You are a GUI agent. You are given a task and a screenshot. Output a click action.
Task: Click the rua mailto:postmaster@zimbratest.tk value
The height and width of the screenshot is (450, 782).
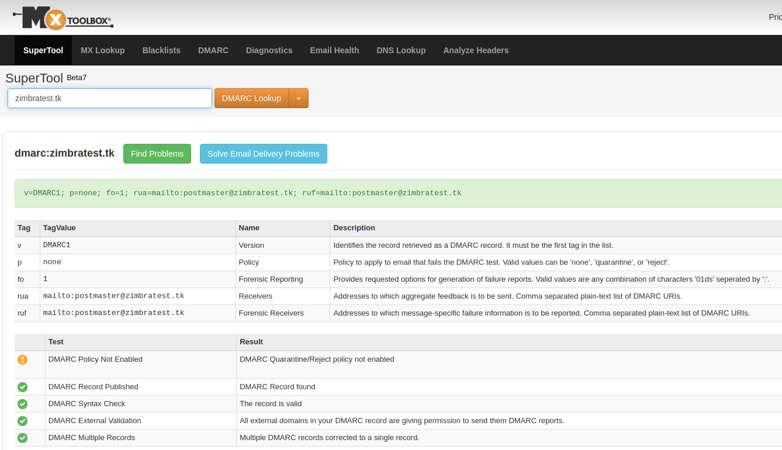click(x=113, y=296)
